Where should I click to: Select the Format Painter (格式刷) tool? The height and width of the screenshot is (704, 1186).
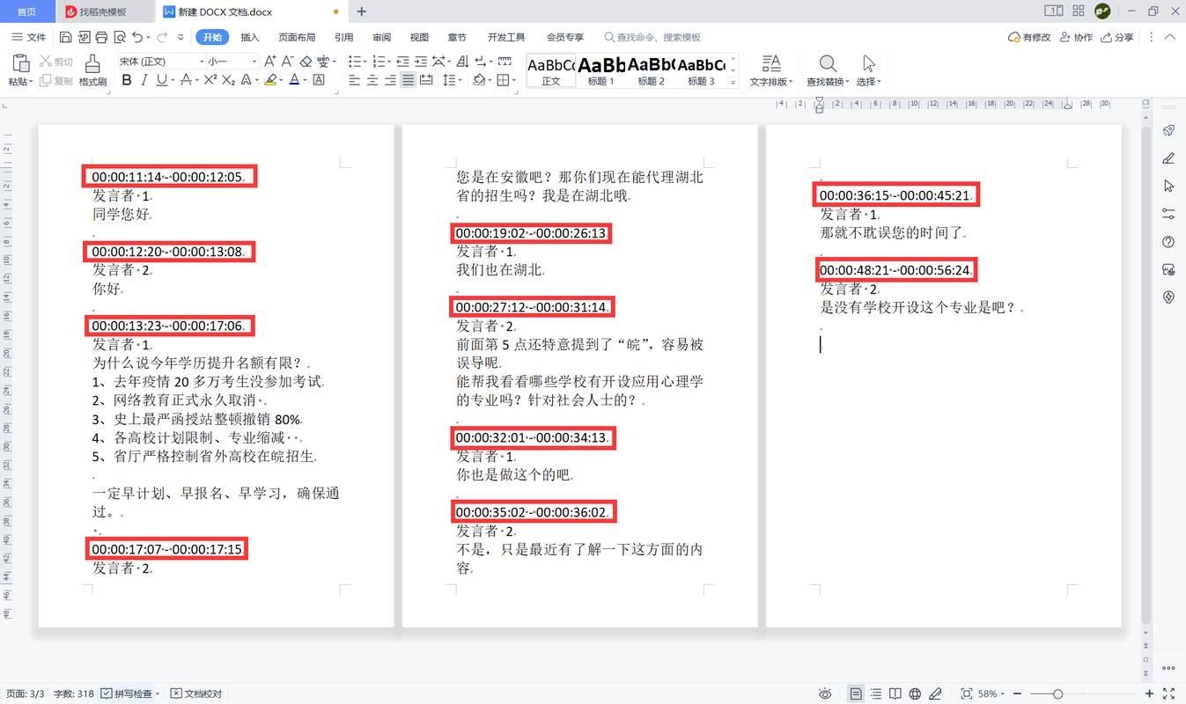[x=91, y=70]
